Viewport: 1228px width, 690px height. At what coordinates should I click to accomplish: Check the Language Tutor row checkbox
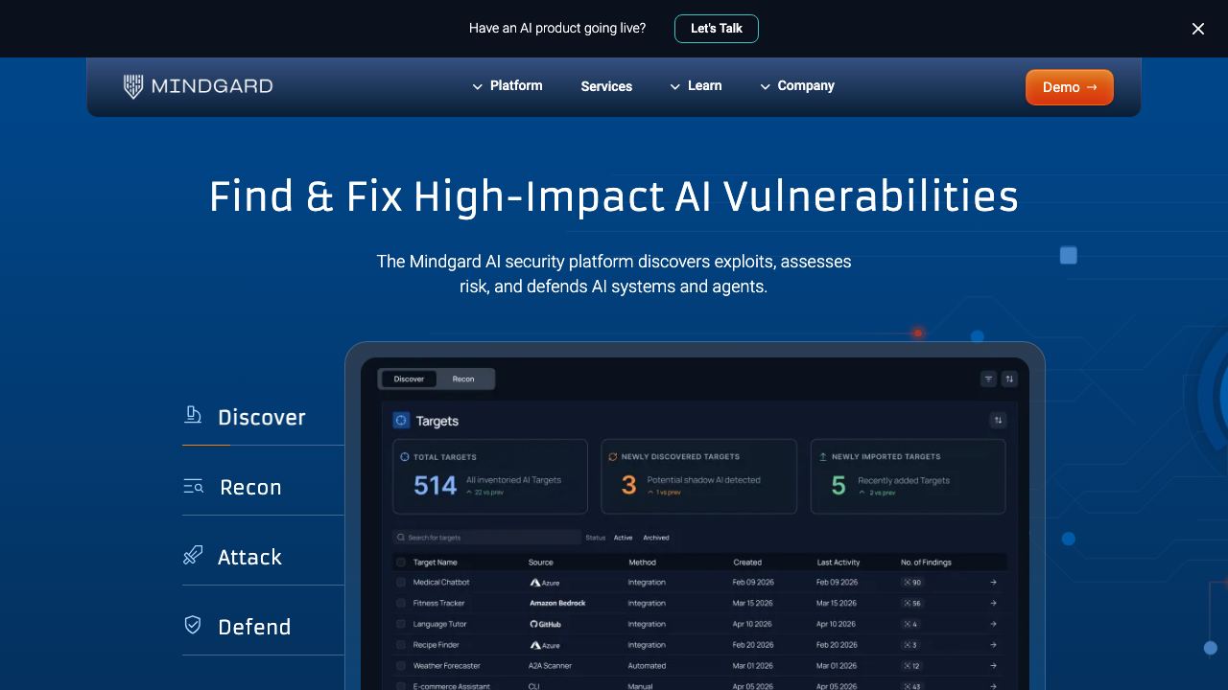click(x=401, y=624)
